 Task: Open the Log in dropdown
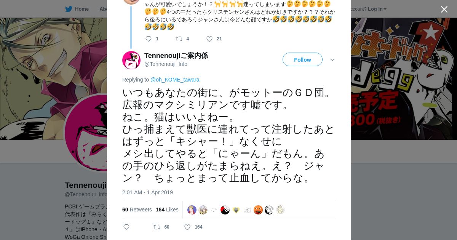(x=377, y=9)
